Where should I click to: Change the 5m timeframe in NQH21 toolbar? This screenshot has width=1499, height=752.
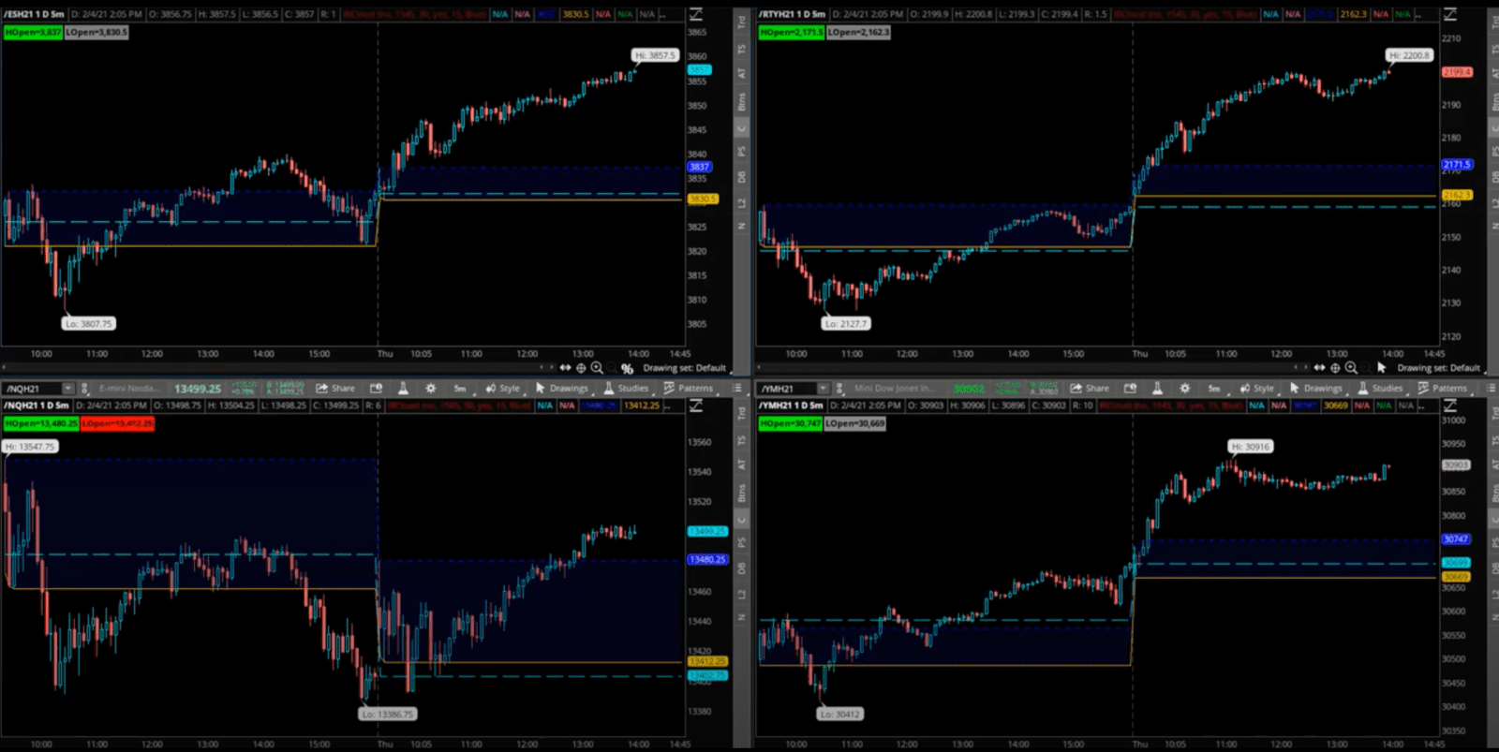tap(460, 388)
